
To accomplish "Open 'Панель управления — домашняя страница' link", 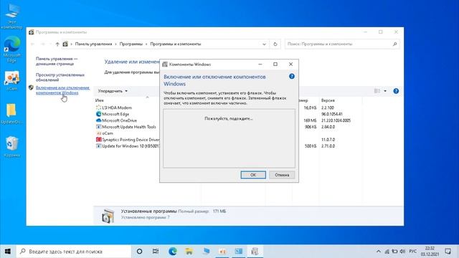I will [x=57, y=61].
